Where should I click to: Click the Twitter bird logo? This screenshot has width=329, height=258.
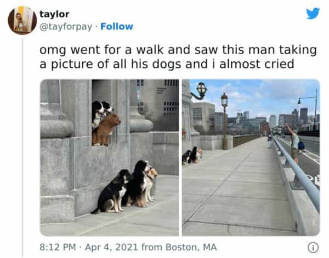click(x=313, y=13)
